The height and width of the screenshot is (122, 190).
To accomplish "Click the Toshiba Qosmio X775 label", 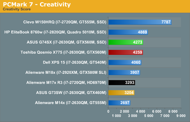I will point(63,52).
